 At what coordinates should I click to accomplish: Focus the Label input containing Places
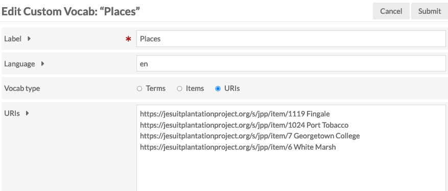291,38
